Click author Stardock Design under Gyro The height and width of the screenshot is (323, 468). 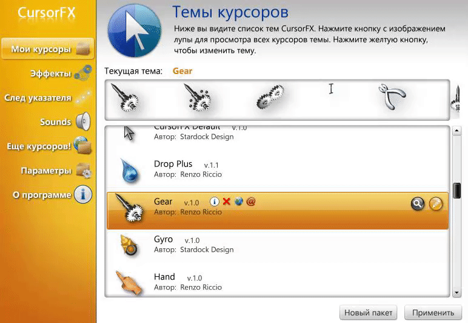pos(207,250)
